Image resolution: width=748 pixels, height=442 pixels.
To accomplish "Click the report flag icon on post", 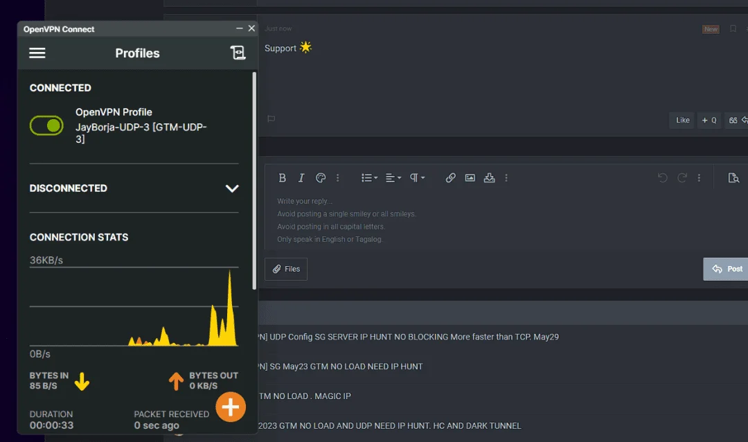I will coord(271,119).
